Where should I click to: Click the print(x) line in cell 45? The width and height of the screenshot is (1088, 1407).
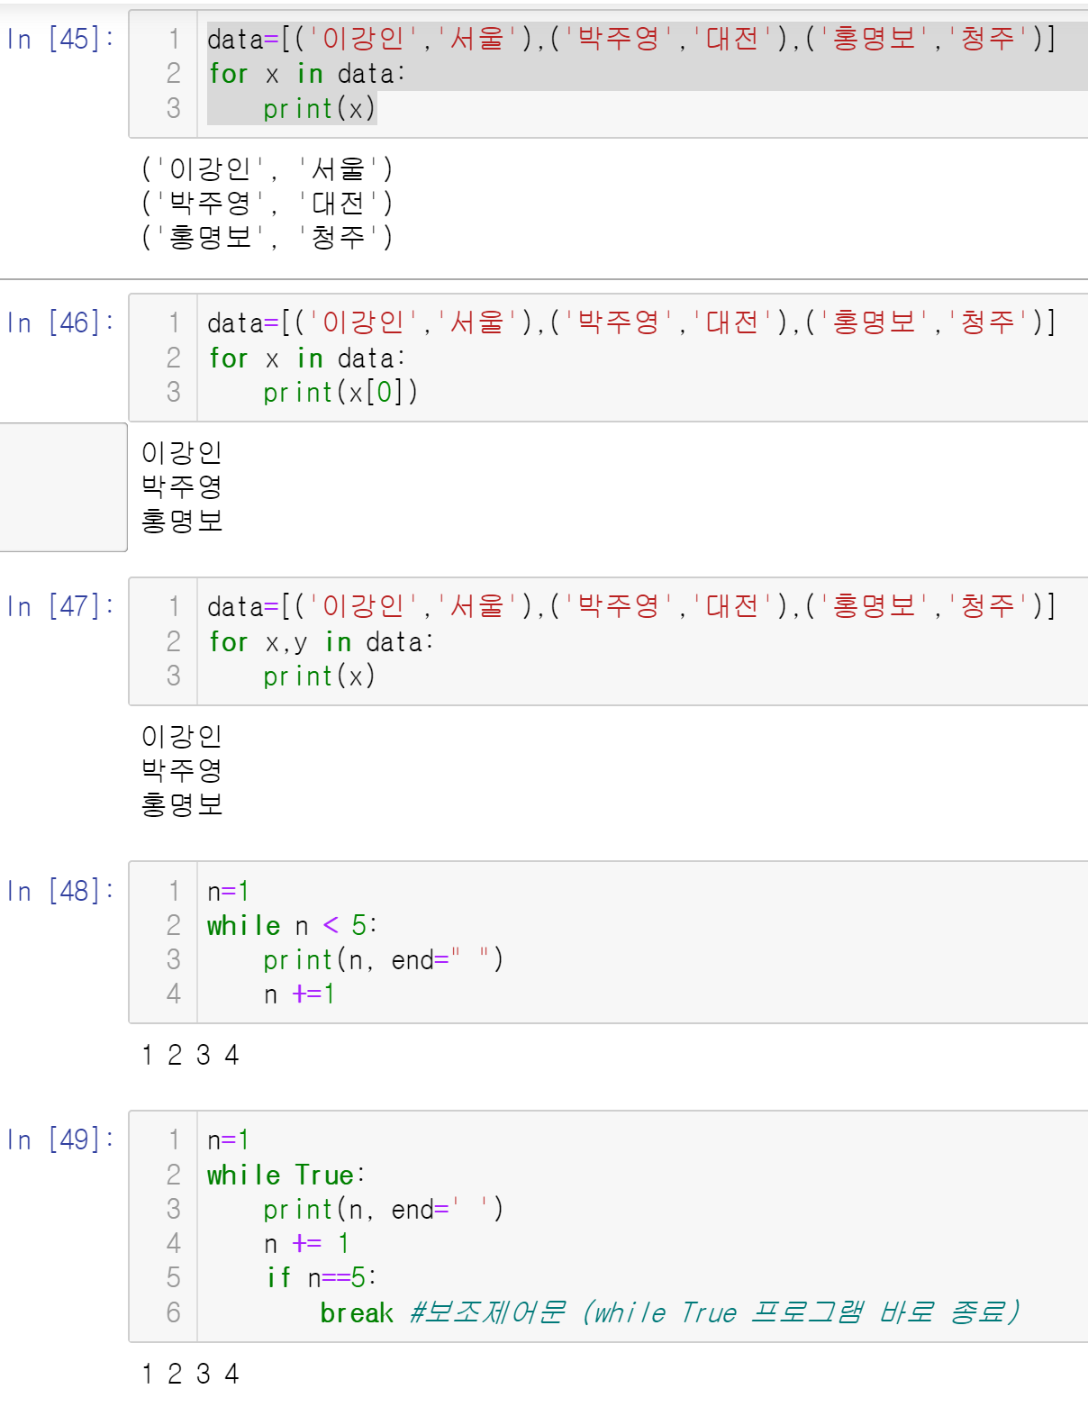(319, 109)
